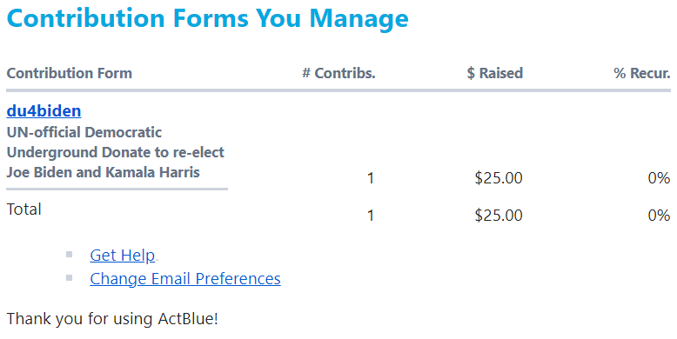This screenshot has width=677, height=339.
Task: Select the Contribution Form column header
Action: [69, 73]
